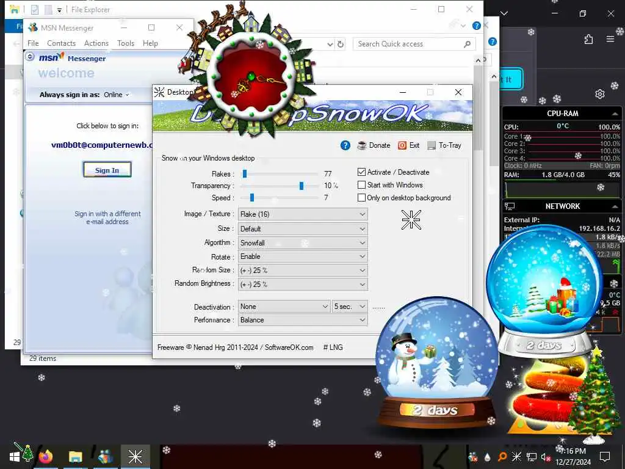Collapse the CPU-RAM gadget panel
This screenshot has width=625, height=469.
click(x=615, y=114)
